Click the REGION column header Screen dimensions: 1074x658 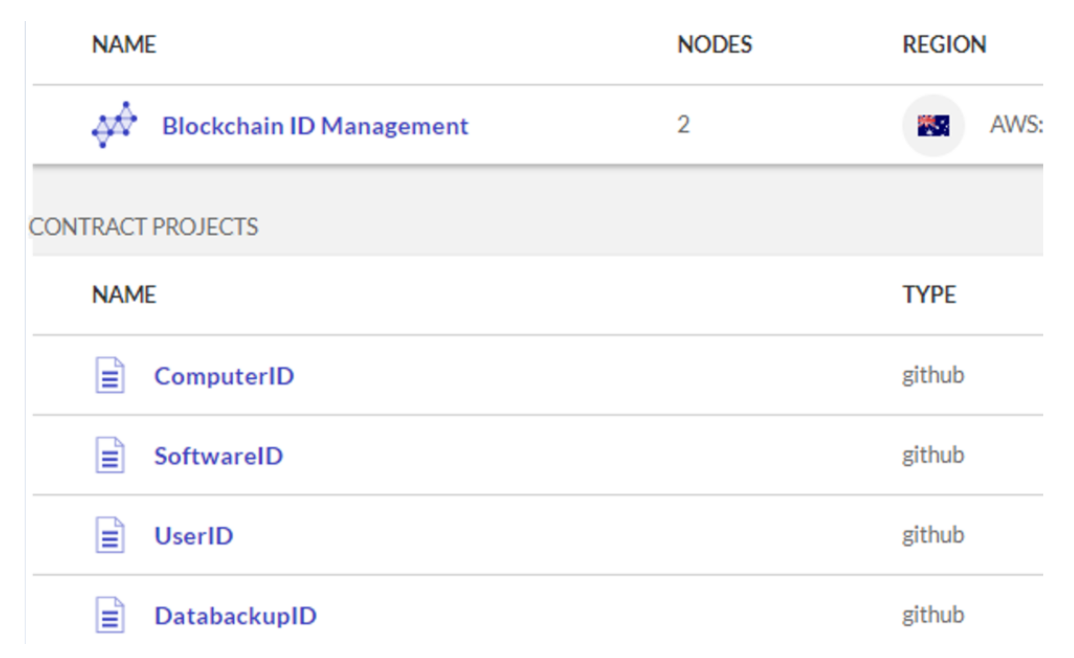[944, 45]
